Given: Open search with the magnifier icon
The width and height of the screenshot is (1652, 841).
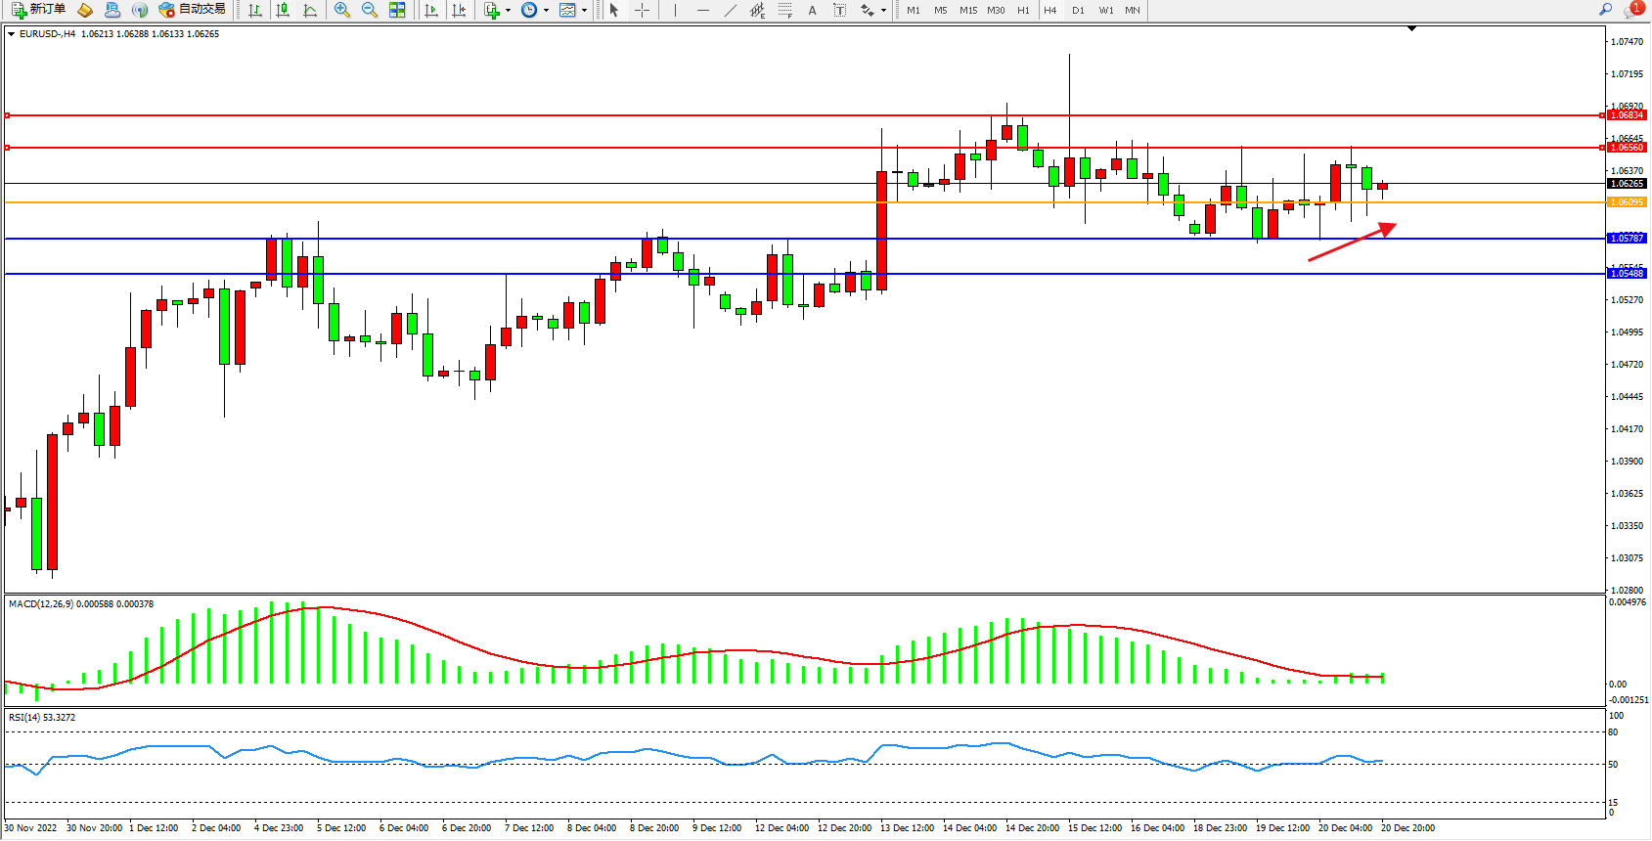Looking at the screenshot, I should pyautogui.click(x=1605, y=10).
